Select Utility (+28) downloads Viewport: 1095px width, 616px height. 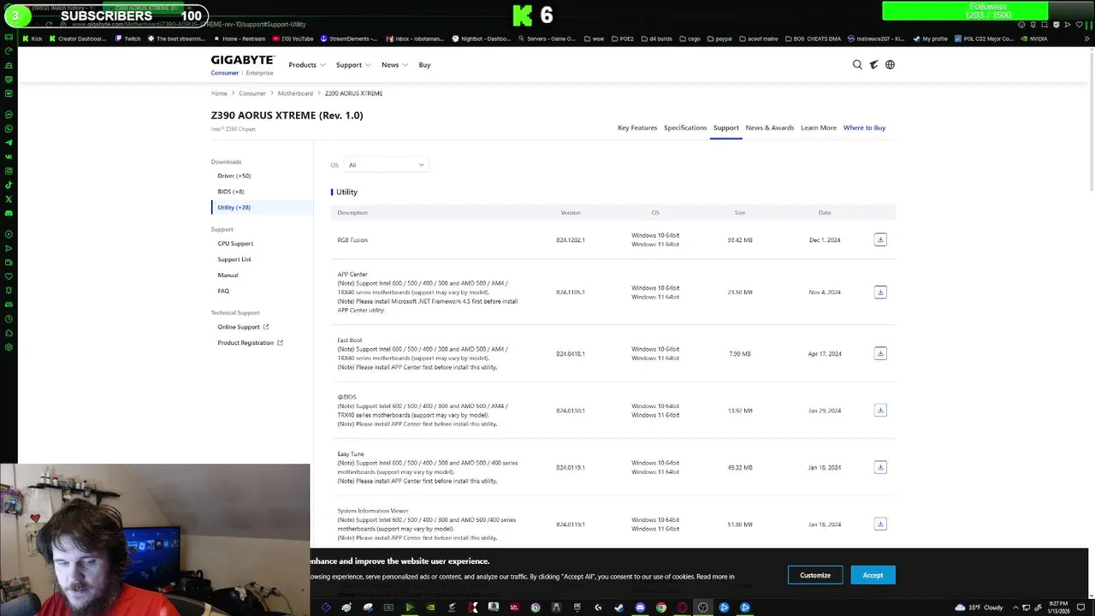pyautogui.click(x=234, y=207)
